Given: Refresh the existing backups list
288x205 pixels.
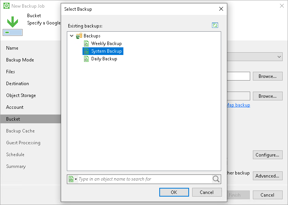Looking at the screenshot, I should [x=215, y=25].
